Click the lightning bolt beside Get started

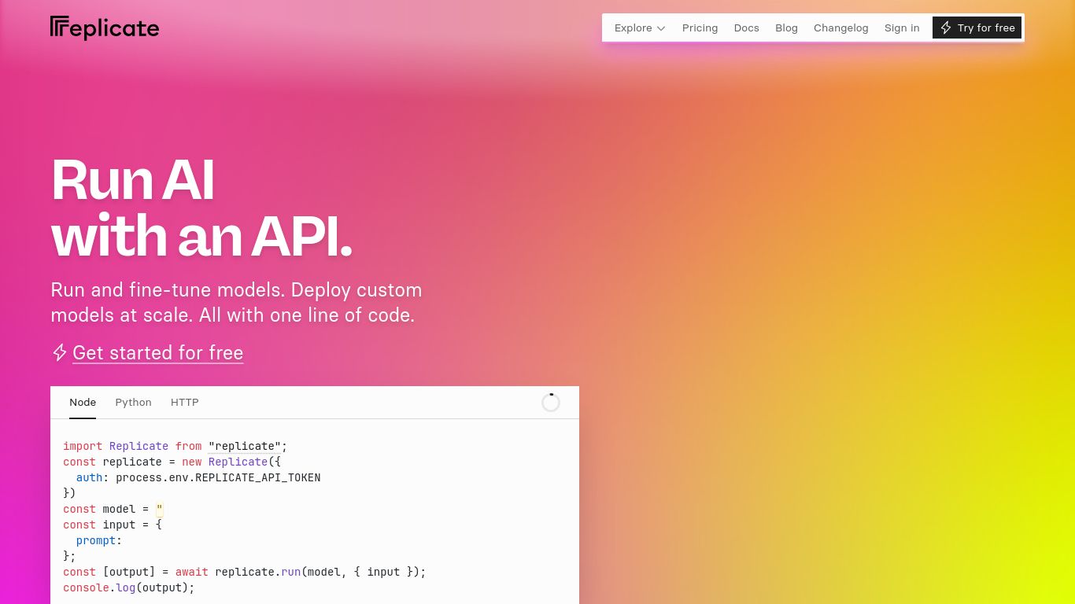point(59,352)
